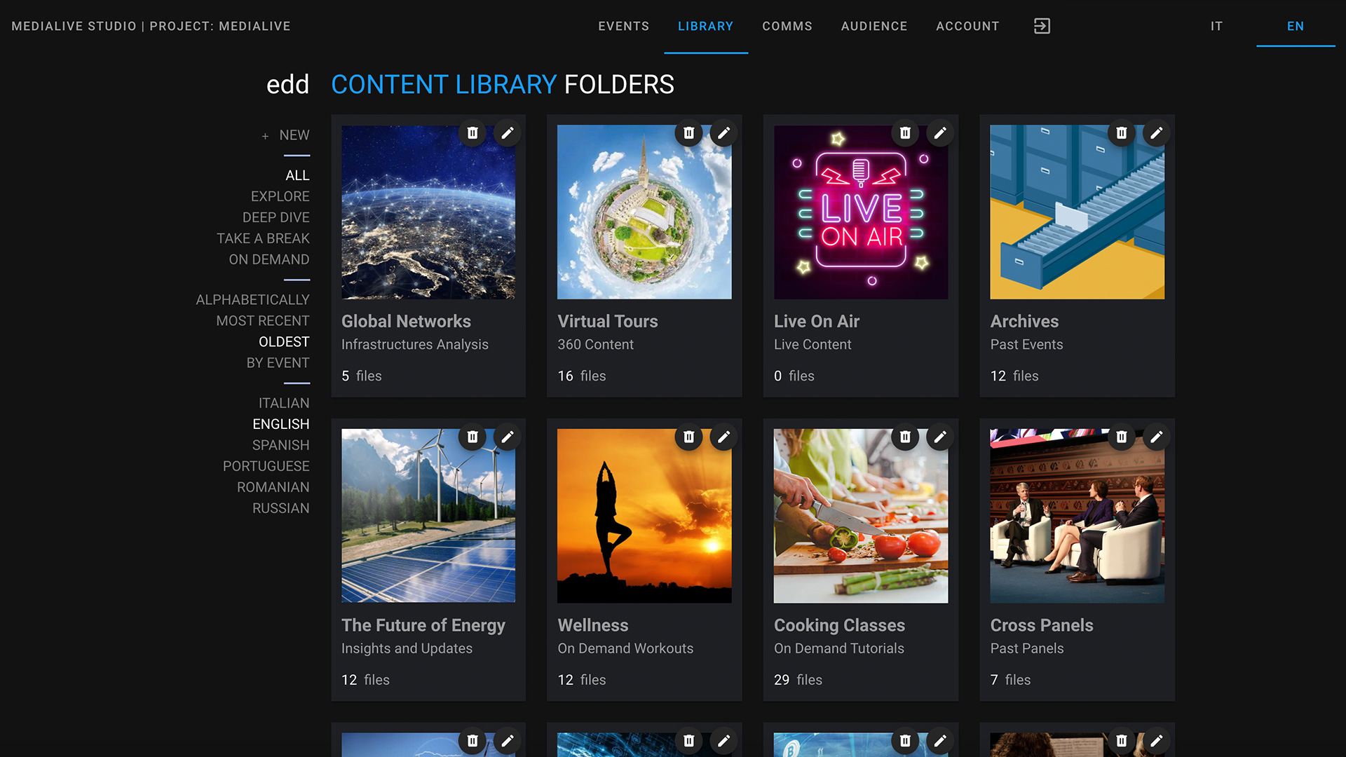Filter by ROMANIAN language

click(x=273, y=487)
